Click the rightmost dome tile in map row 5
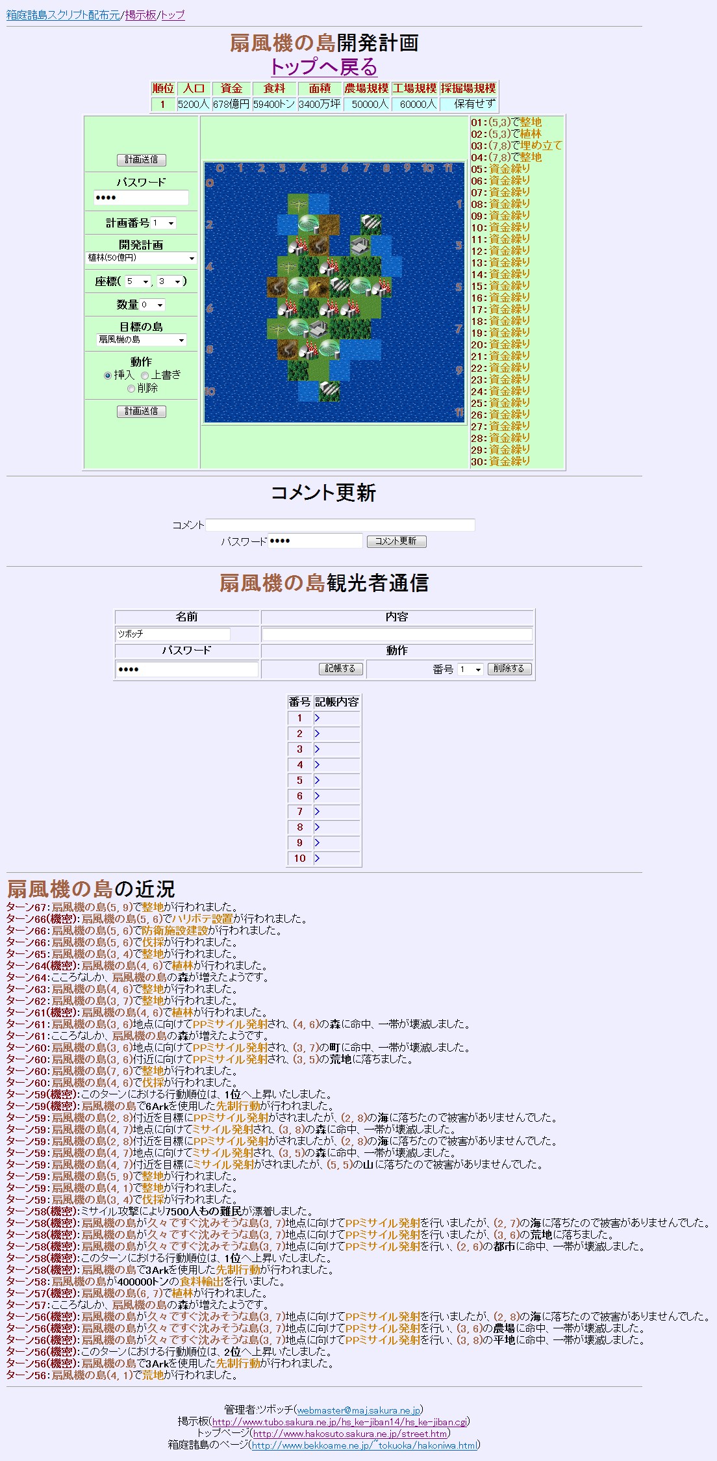The height and width of the screenshot is (1461, 717). tap(360, 287)
